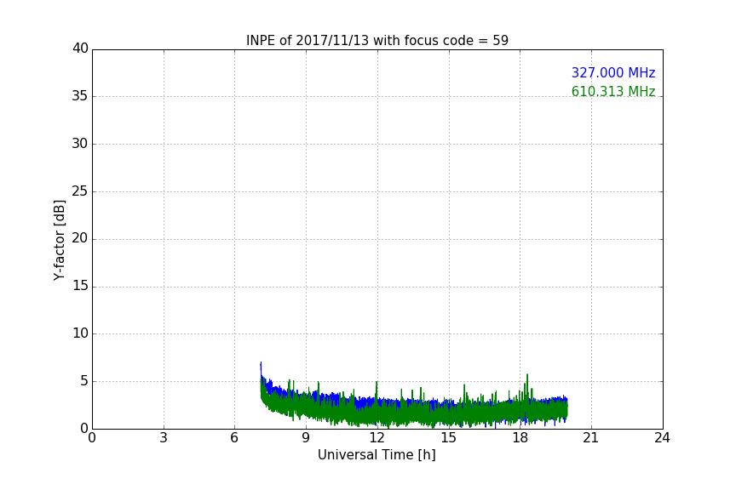The width and height of the screenshot is (736, 490).
Task: Click the y-axis tick value 5
Action: click(x=84, y=381)
